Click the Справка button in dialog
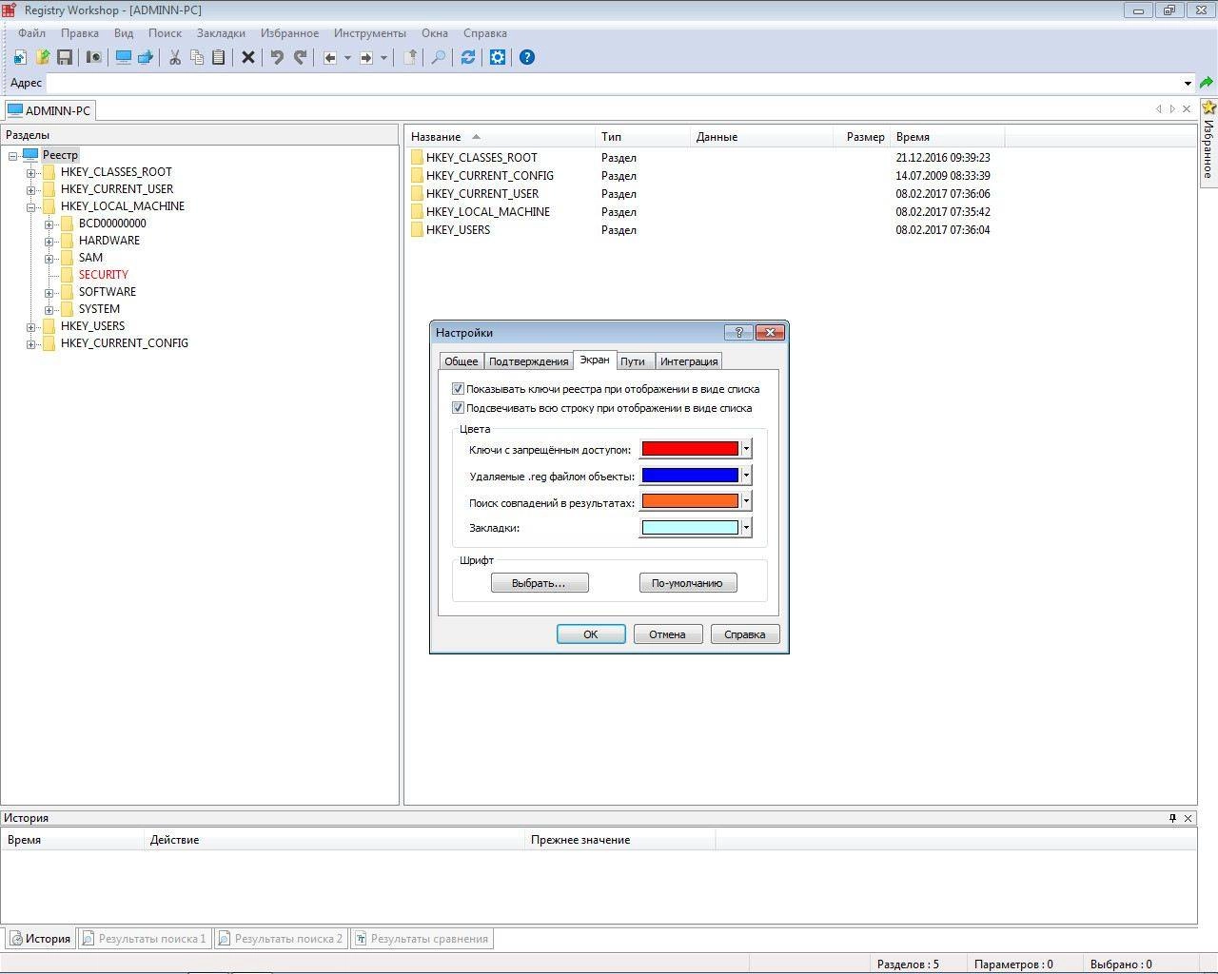 (745, 634)
